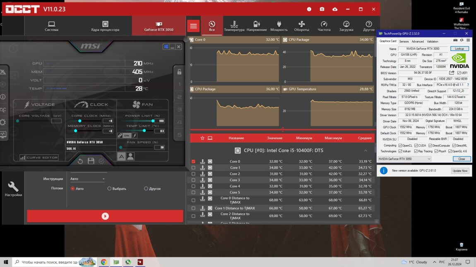Click the GPU-Z Lookup button
The width and height of the screenshot is (476, 267).
pos(459,49)
